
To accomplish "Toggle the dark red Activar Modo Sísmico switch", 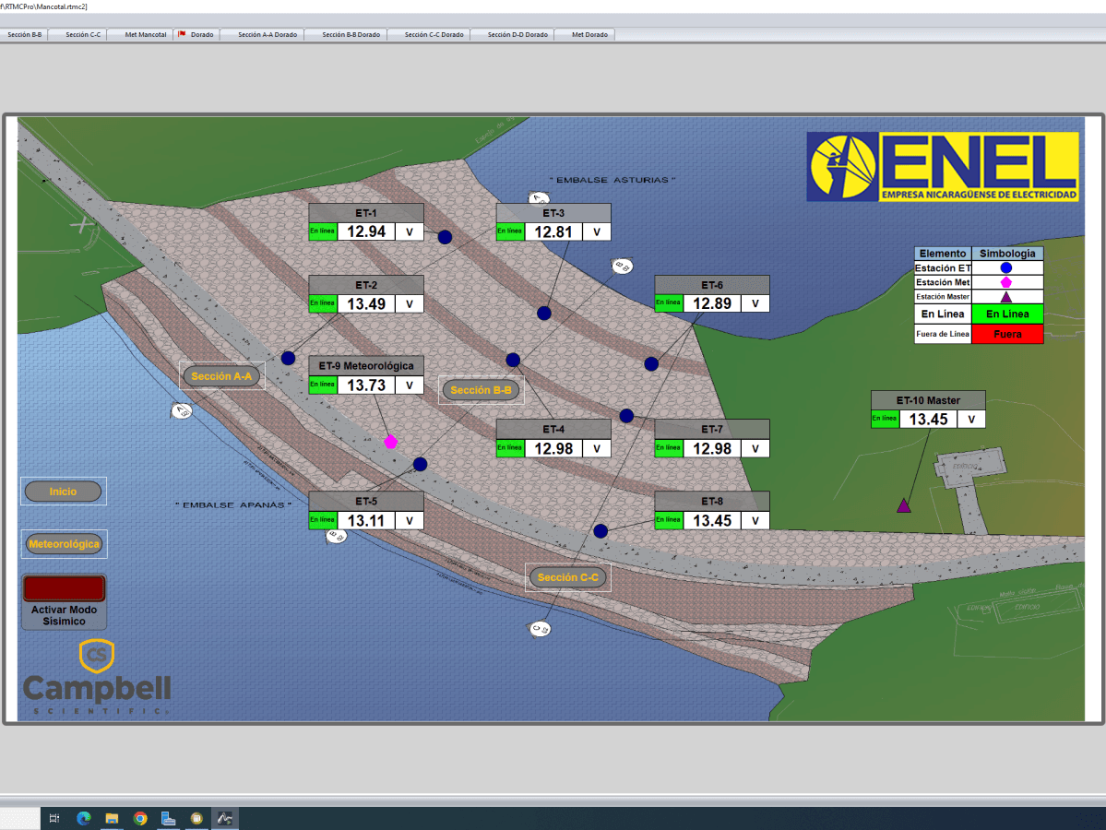I will 65,588.
